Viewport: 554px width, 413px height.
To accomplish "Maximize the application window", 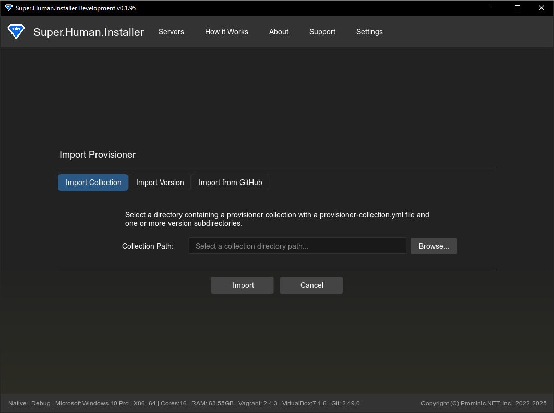I will point(517,8).
